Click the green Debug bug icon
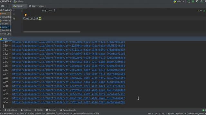This screenshot has width=206, height=115. [x=193, y=1]
